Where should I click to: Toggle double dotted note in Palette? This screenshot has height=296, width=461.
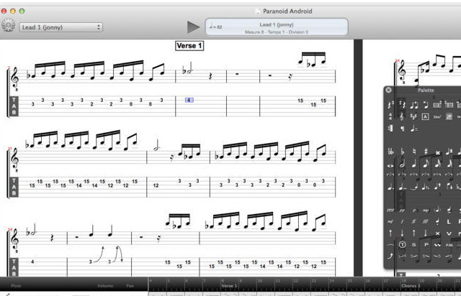402,187
